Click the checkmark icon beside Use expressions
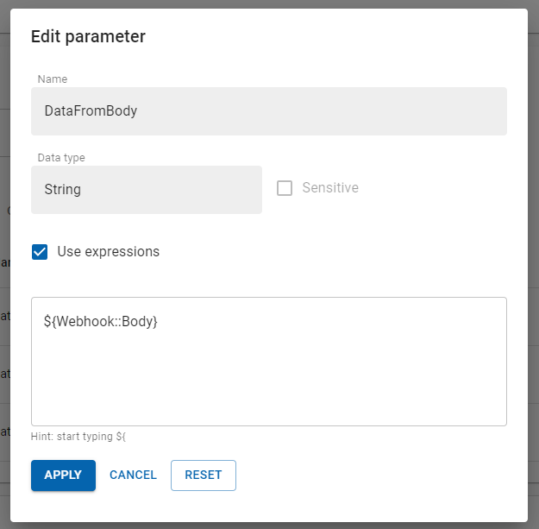 (40, 252)
